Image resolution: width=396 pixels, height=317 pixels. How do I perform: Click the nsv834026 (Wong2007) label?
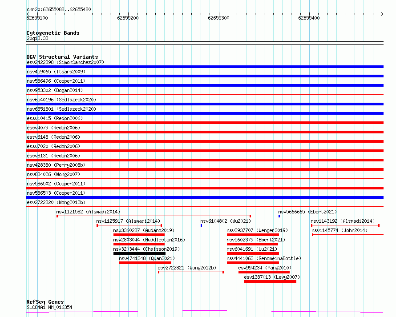(x=53, y=174)
